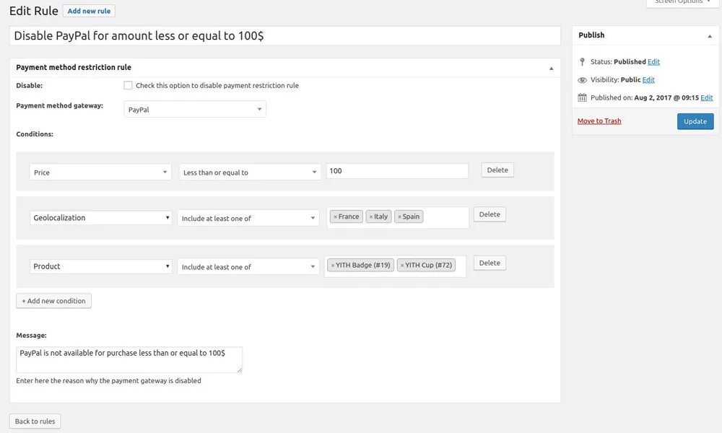The image size is (722, 433).
Task: Open the Less than or equal to dropdown
Action: [250, 172]
